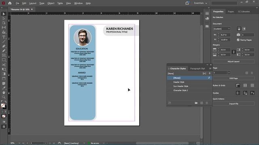Open the document preset Custom dropdown
The height and width of the screenshot is (145, 259).
(221, 29)
